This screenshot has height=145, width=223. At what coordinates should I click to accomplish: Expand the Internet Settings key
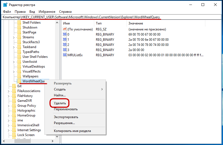(x=9, y=130)
